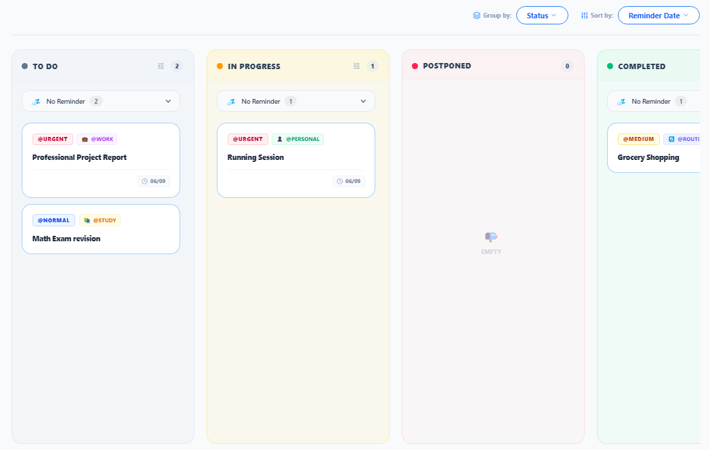710x450 pixels.
Task: Click the Group by layers icon
Action: [477, 16]
